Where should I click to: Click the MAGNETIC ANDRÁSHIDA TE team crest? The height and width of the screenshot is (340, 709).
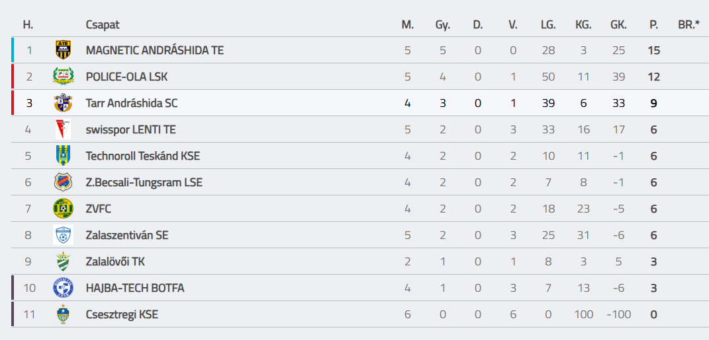(x=63, y=50)
